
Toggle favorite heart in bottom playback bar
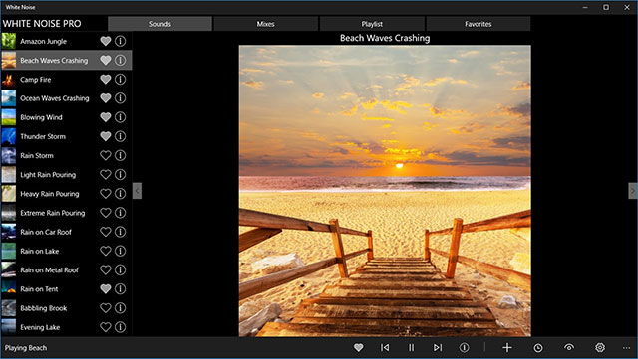(358, 348)
